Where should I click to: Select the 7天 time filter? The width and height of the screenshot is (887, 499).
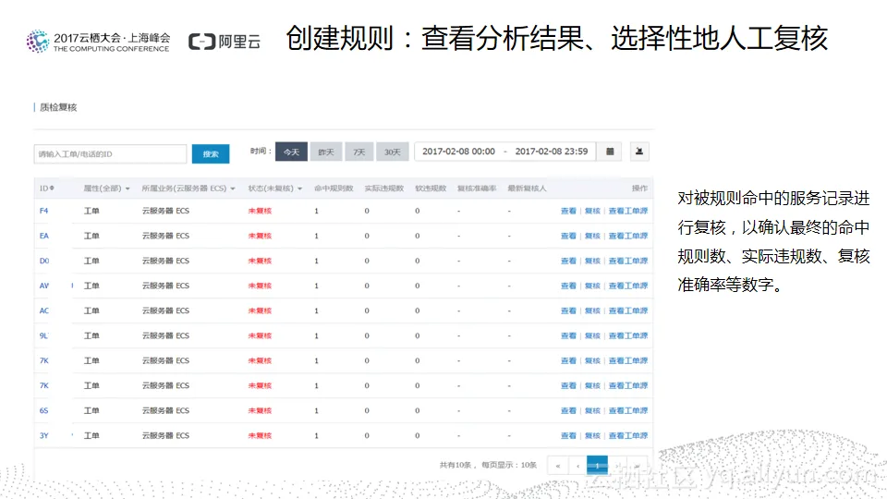[358, 152]
